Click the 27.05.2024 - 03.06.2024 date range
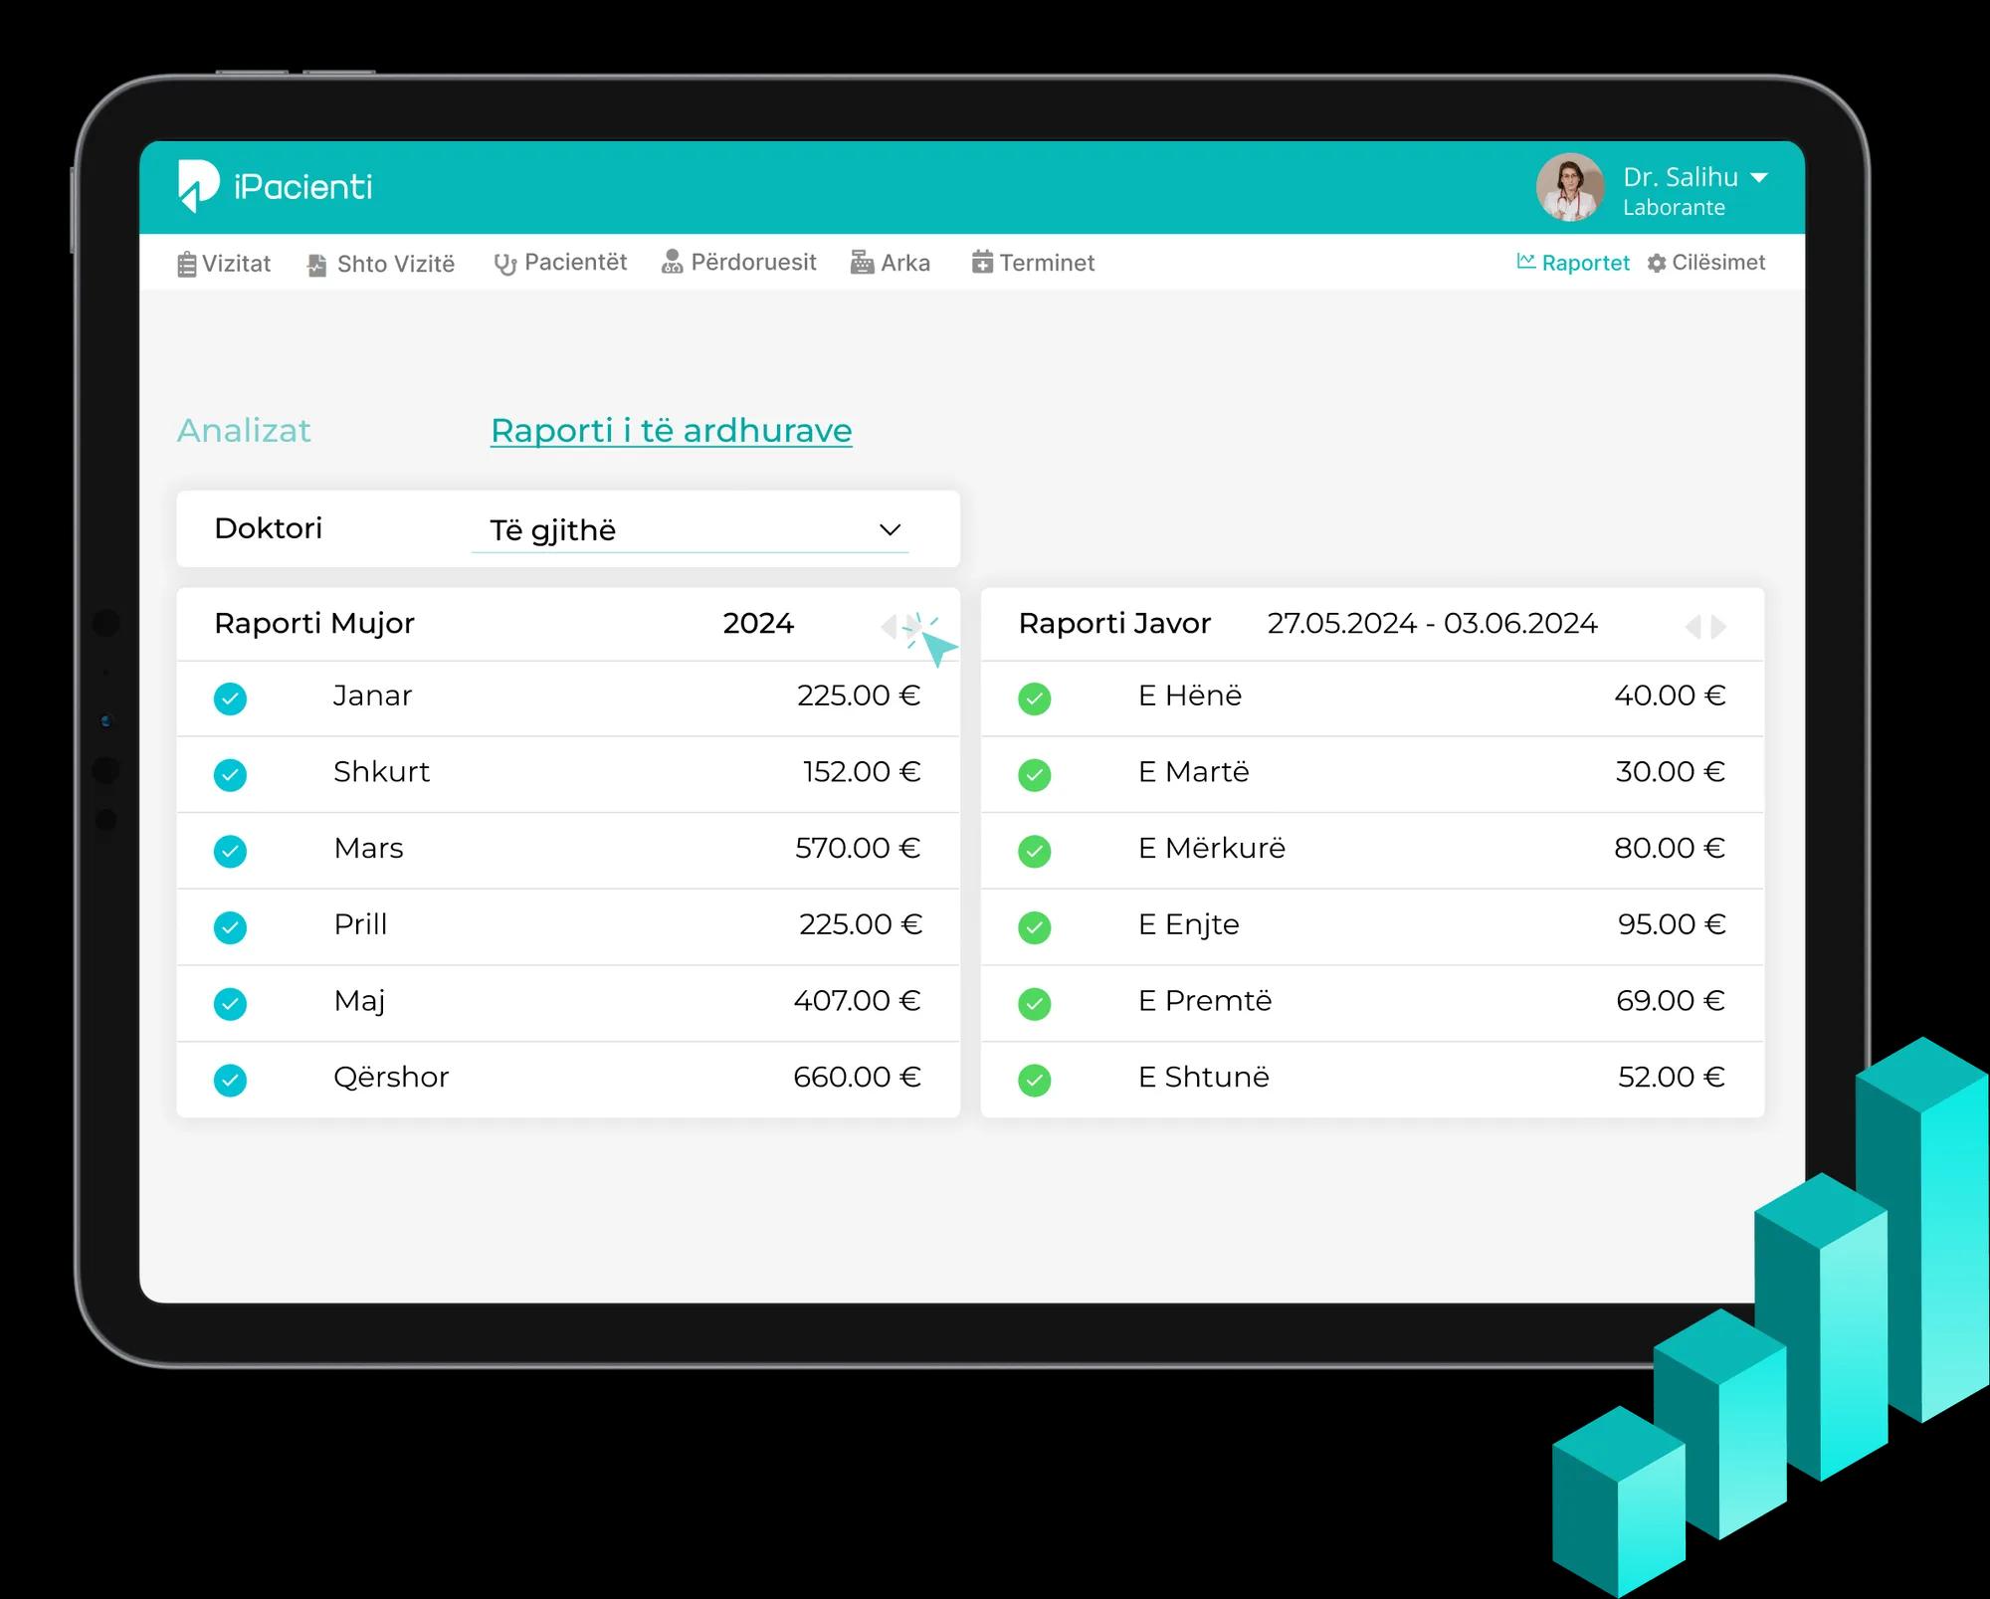 tap(1432, 624)
